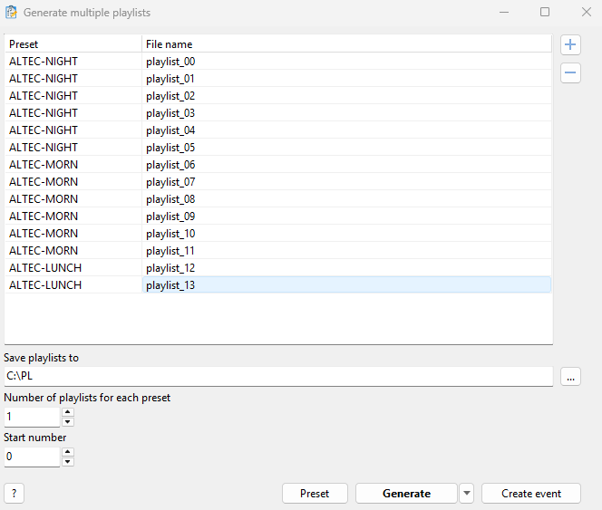Click the number of playlists input field
Image resolution: width=602 pixels, height=510 pixels.
pyautogui.click(x=32, y=417)
